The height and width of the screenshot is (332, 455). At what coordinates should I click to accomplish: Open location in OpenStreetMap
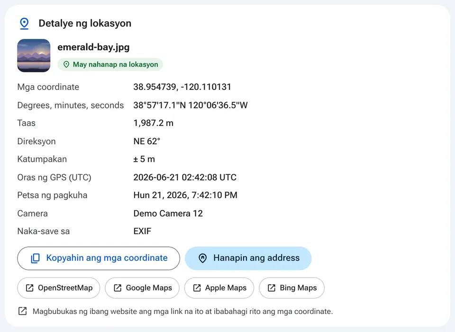click(59, 288)
